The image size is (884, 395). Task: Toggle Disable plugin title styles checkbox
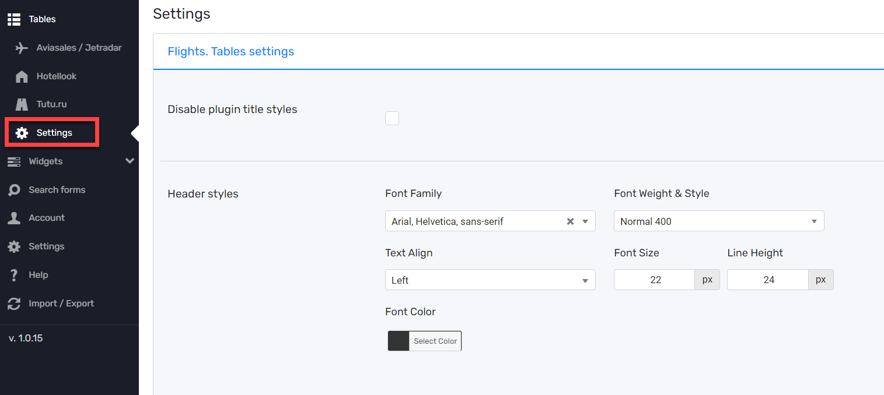392,118
